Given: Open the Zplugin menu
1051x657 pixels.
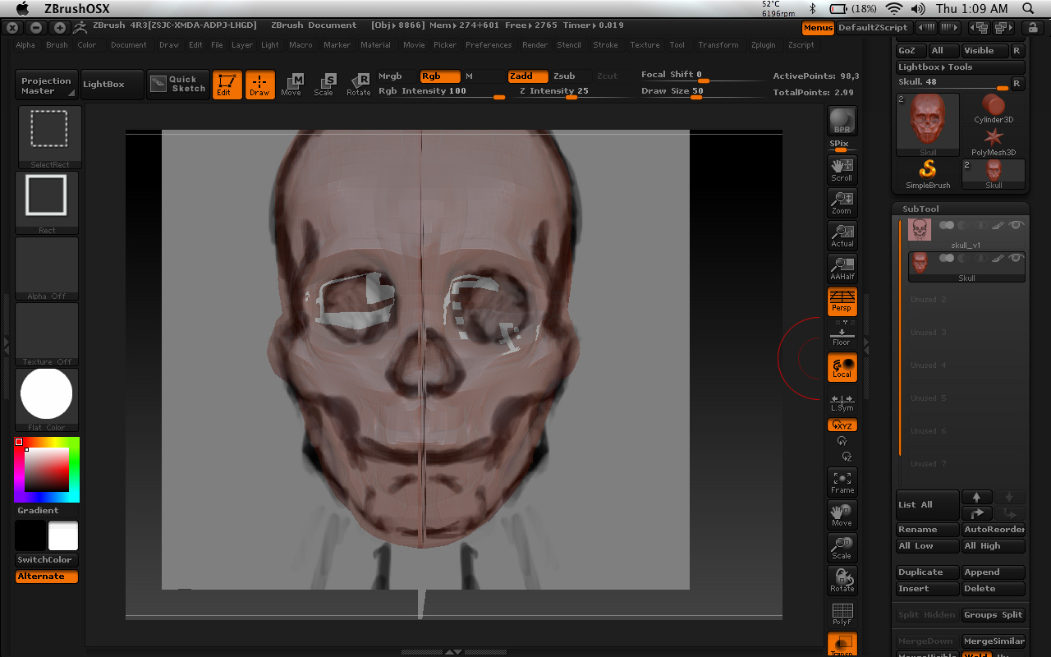Looking at the screenshot, I should [x=763, y=45].
